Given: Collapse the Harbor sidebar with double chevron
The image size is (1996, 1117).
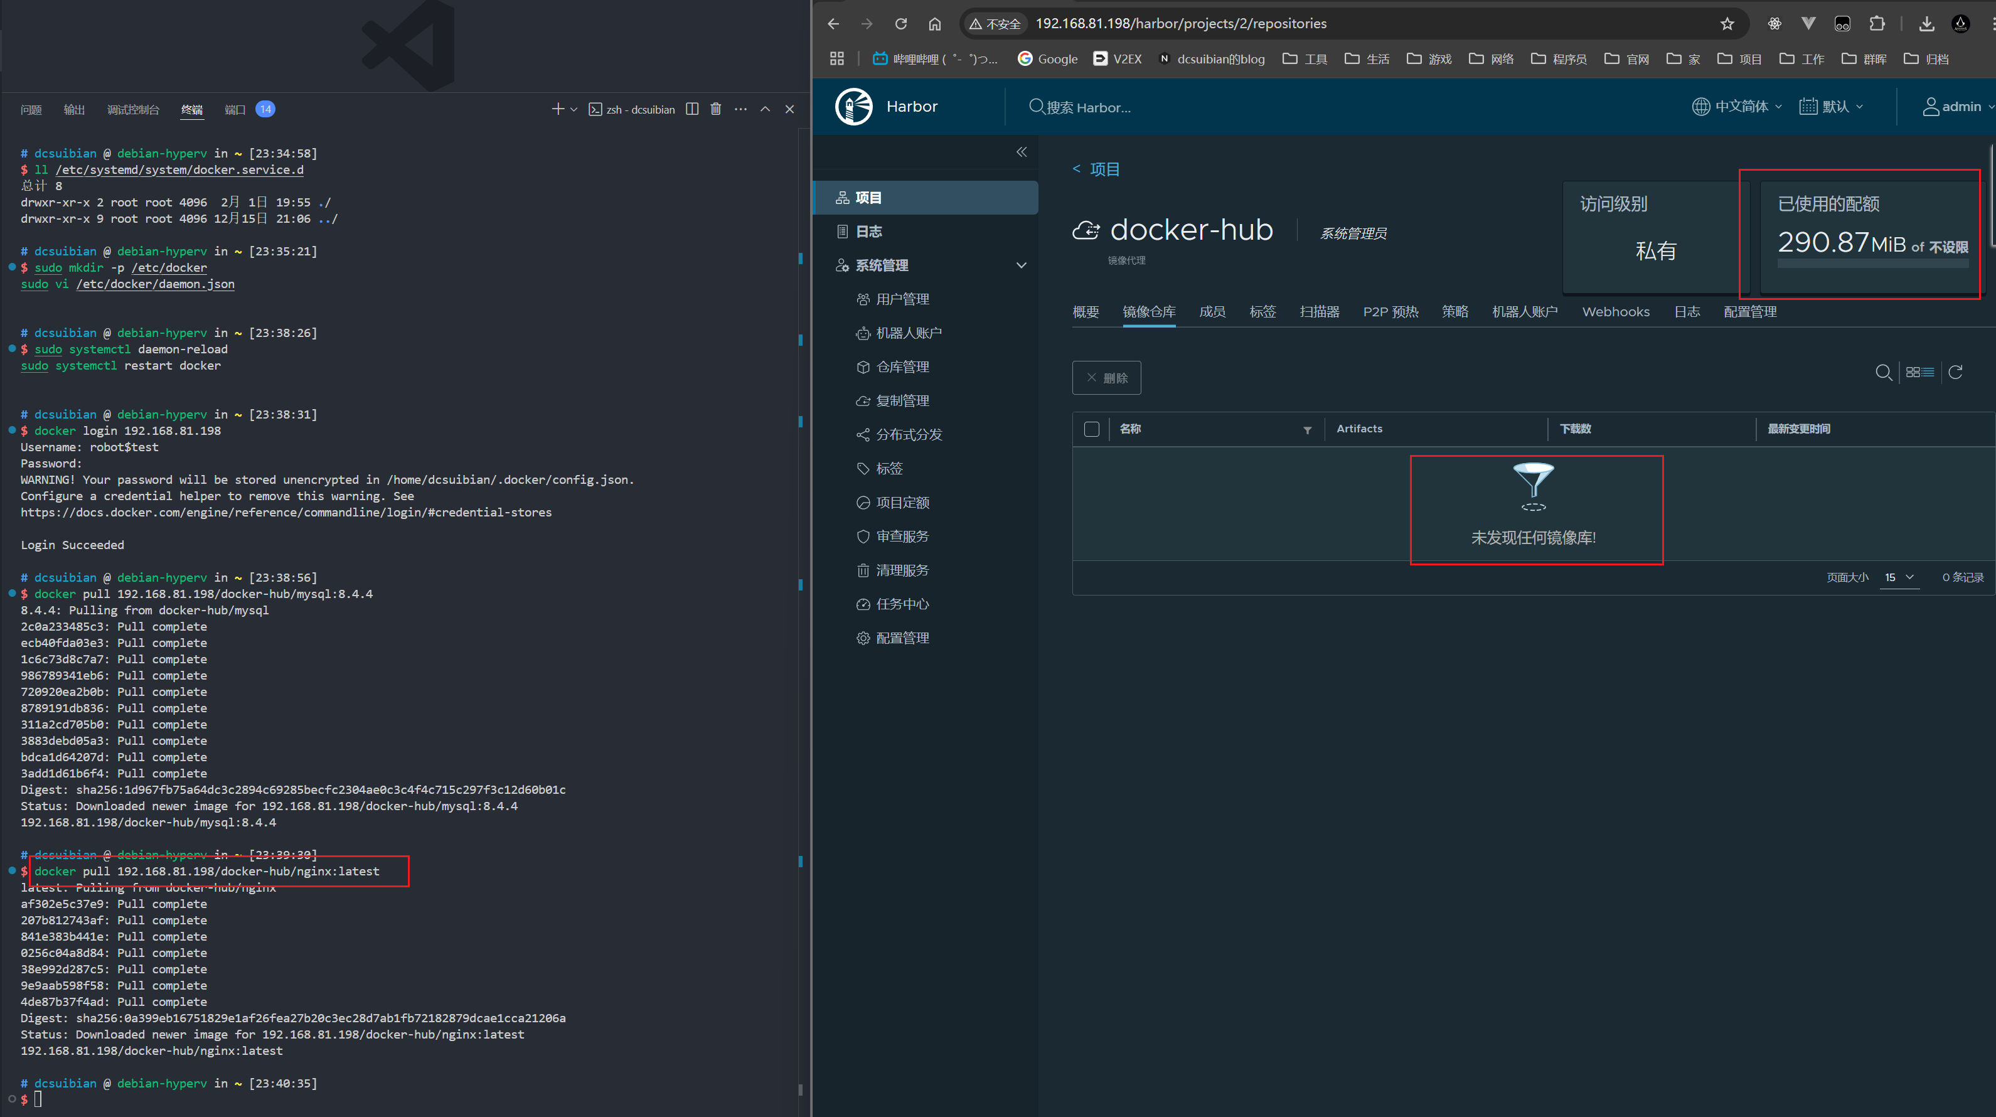Looking at the screenshot, I should (x=1022, y=152).
